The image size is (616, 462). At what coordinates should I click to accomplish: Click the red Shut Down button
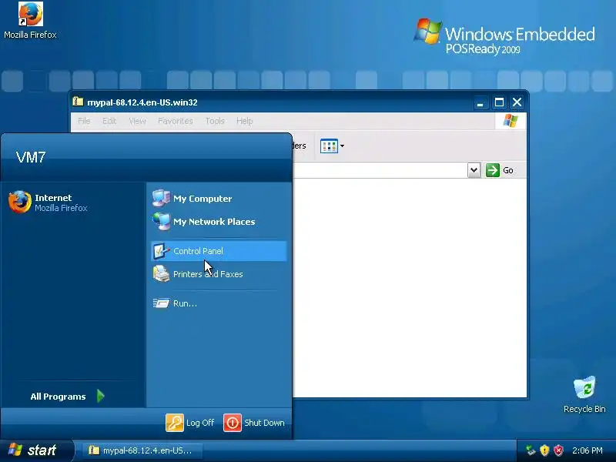click(x=233, y=423)
